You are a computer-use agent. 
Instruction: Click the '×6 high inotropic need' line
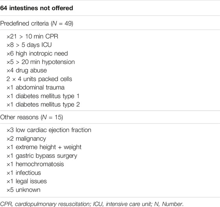point(37,54)
